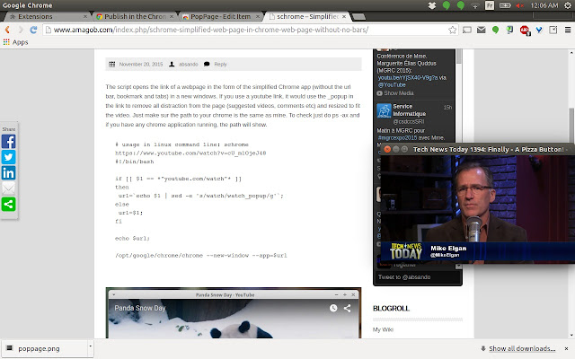Click the blue V extension icon
The image size is (575, 359).
click(539, 30)
